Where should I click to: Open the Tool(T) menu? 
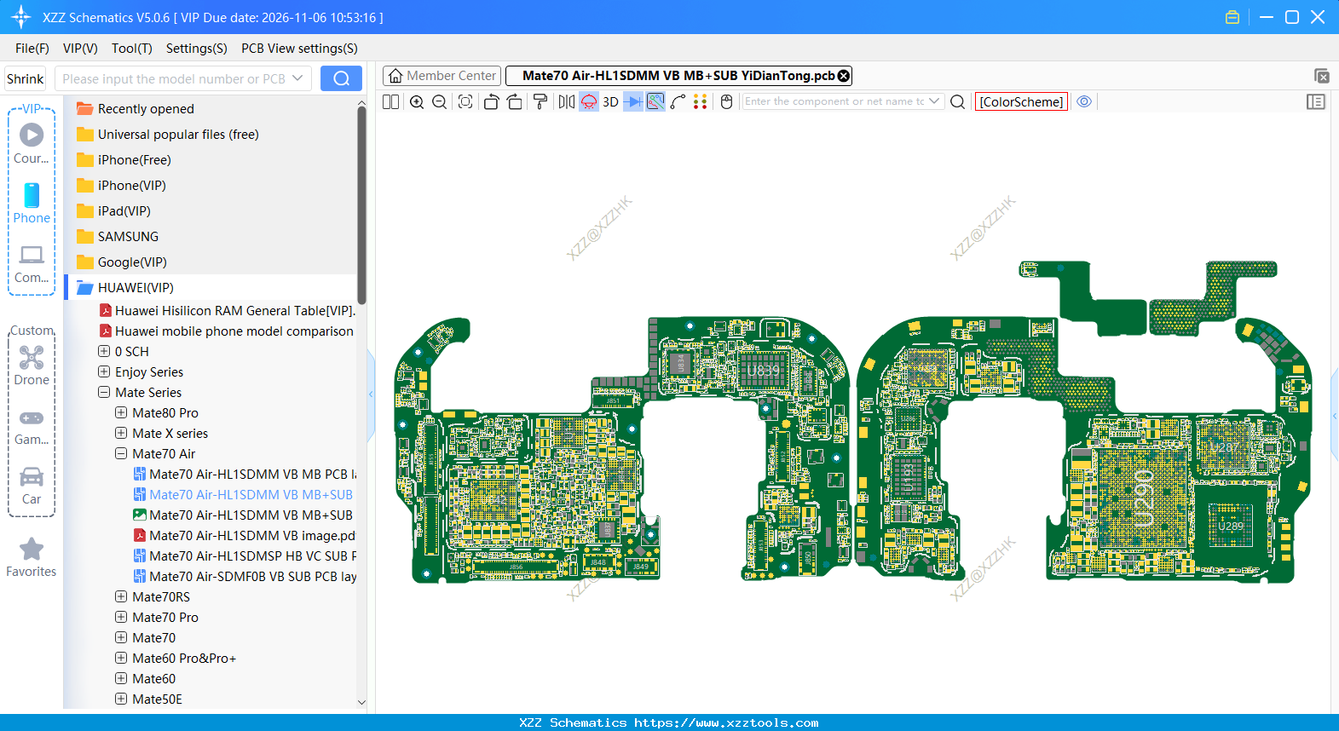click(132, 49)
